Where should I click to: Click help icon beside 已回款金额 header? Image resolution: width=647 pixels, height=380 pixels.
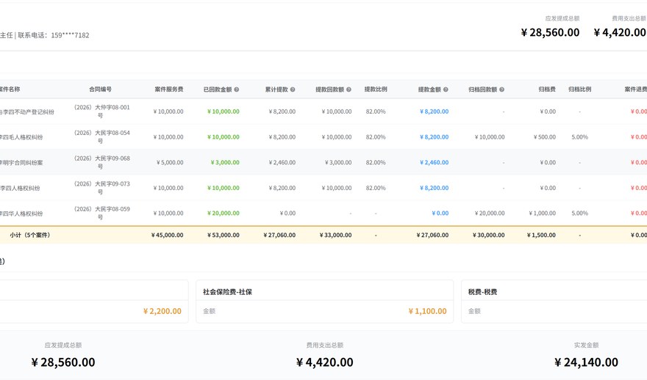237,89
